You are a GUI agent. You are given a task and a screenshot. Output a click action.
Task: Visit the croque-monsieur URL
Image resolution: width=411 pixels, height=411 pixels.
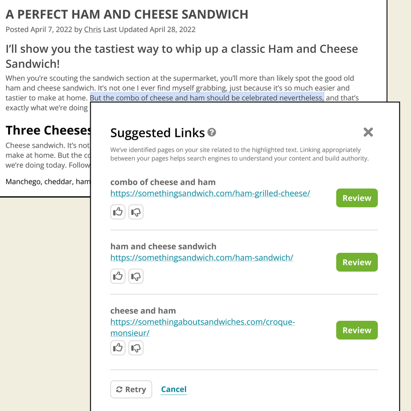click(x=203, y=322)
